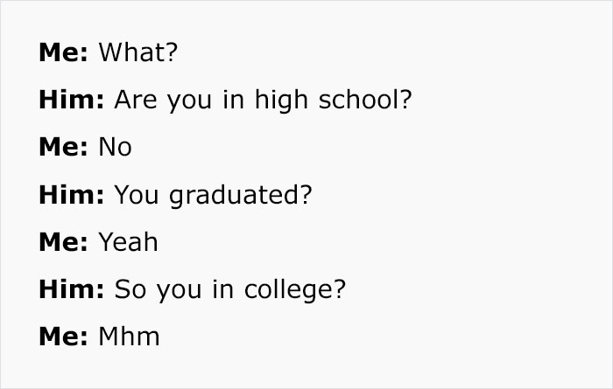Click the word 'college?'
The width and height of the screenshot is (613, 389).
pyautogui.click(x=295, y=291)
